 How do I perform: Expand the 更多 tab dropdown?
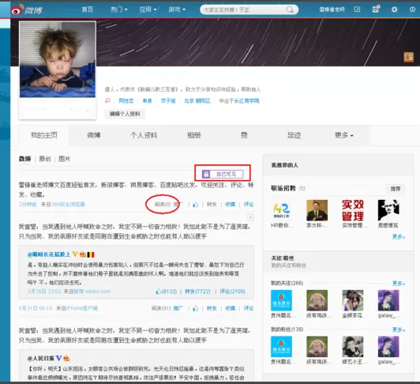coord(344,135)
